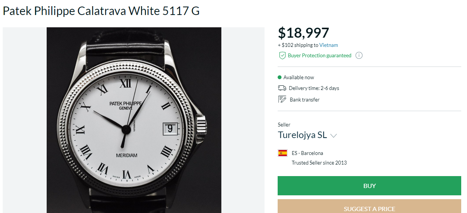This screenshot has height=213, width=467.
Task: Click the Trusted Seller since 2013 text
Action: pyautogui.click(x=319, y=163)
